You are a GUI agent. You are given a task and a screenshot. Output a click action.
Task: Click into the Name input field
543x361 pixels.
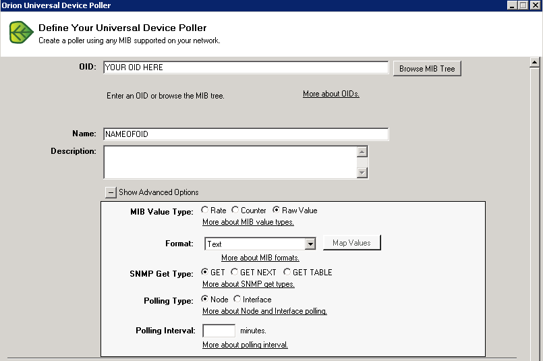tap(246, 134)
